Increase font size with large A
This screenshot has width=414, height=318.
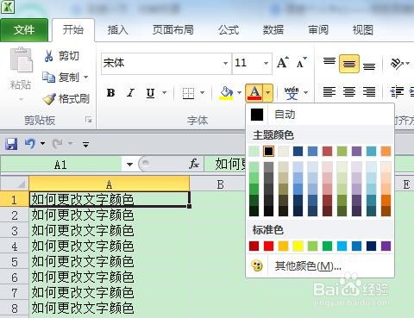pyautogui.click(x=283, y=63)
